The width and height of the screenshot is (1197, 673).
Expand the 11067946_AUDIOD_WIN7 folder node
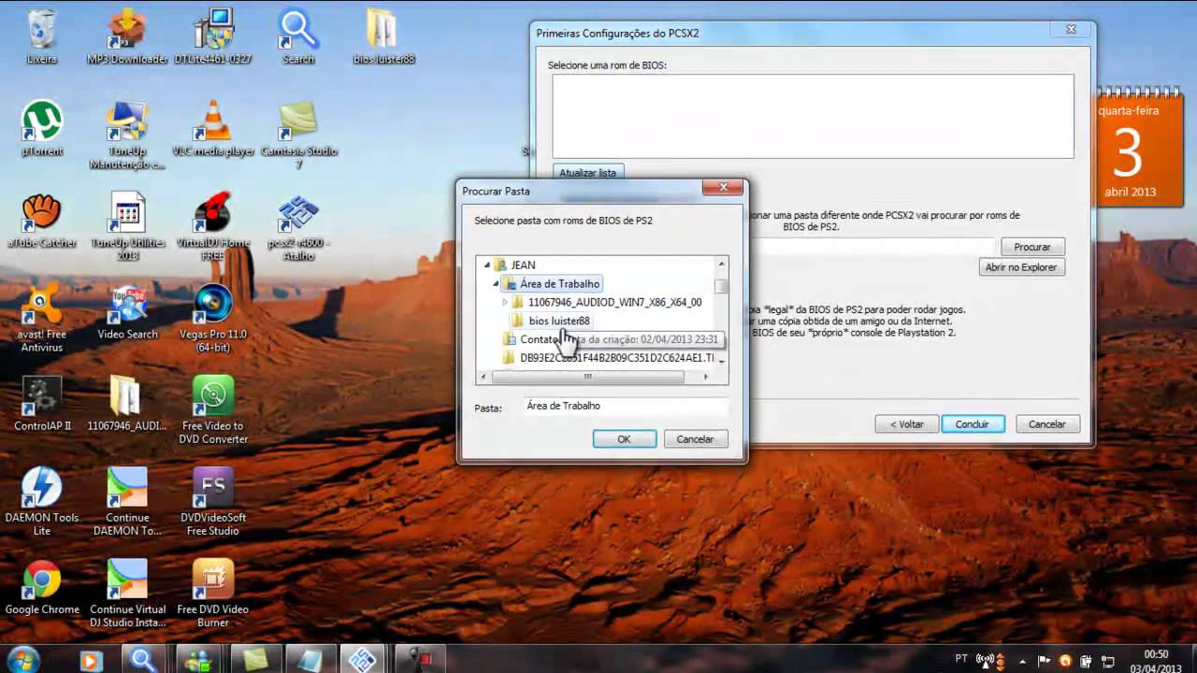[x=505, y=302]
